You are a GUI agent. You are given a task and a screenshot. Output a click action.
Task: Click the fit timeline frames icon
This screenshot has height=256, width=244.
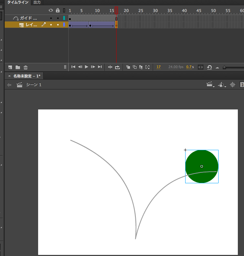pyautogui.click(x=200, y=67)
